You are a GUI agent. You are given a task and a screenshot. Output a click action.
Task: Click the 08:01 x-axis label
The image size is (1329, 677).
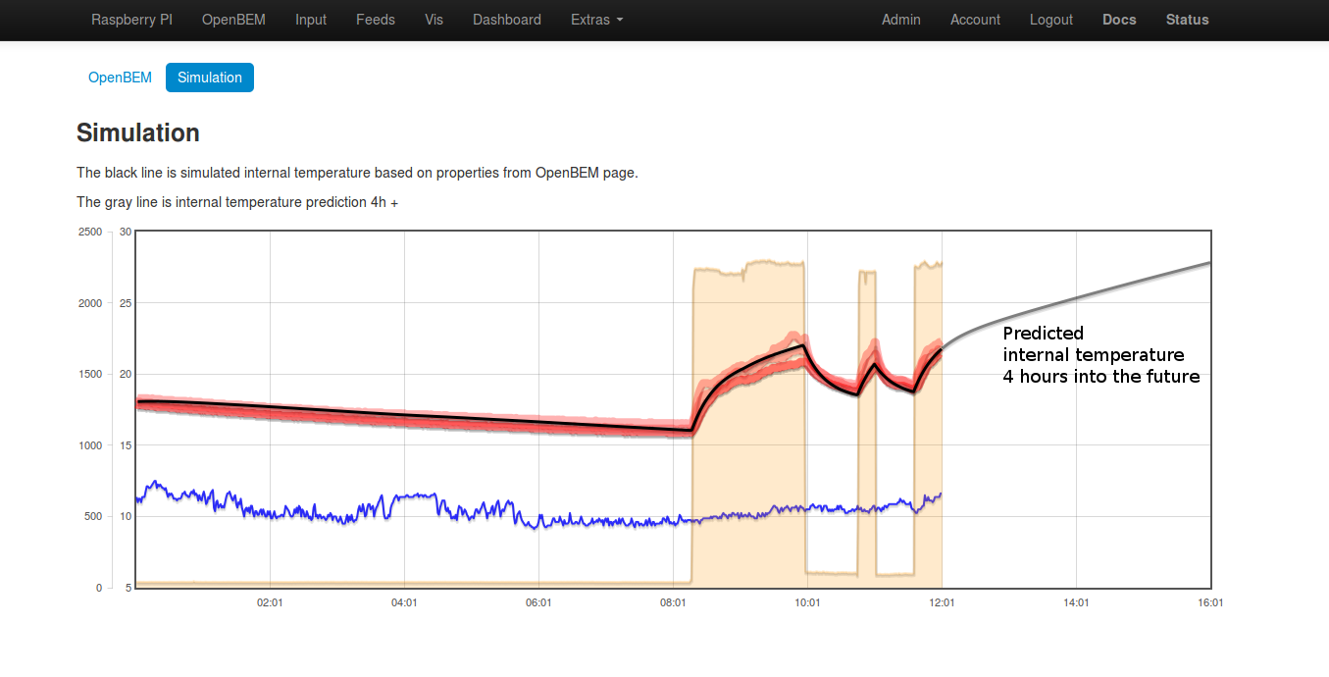pyautogui.click(x=673, y=603)
